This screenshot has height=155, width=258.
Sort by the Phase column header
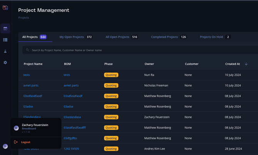108,64
